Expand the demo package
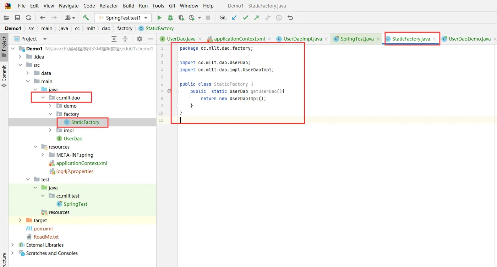This screenshot has width=497, height=267. tap(50, 106)
